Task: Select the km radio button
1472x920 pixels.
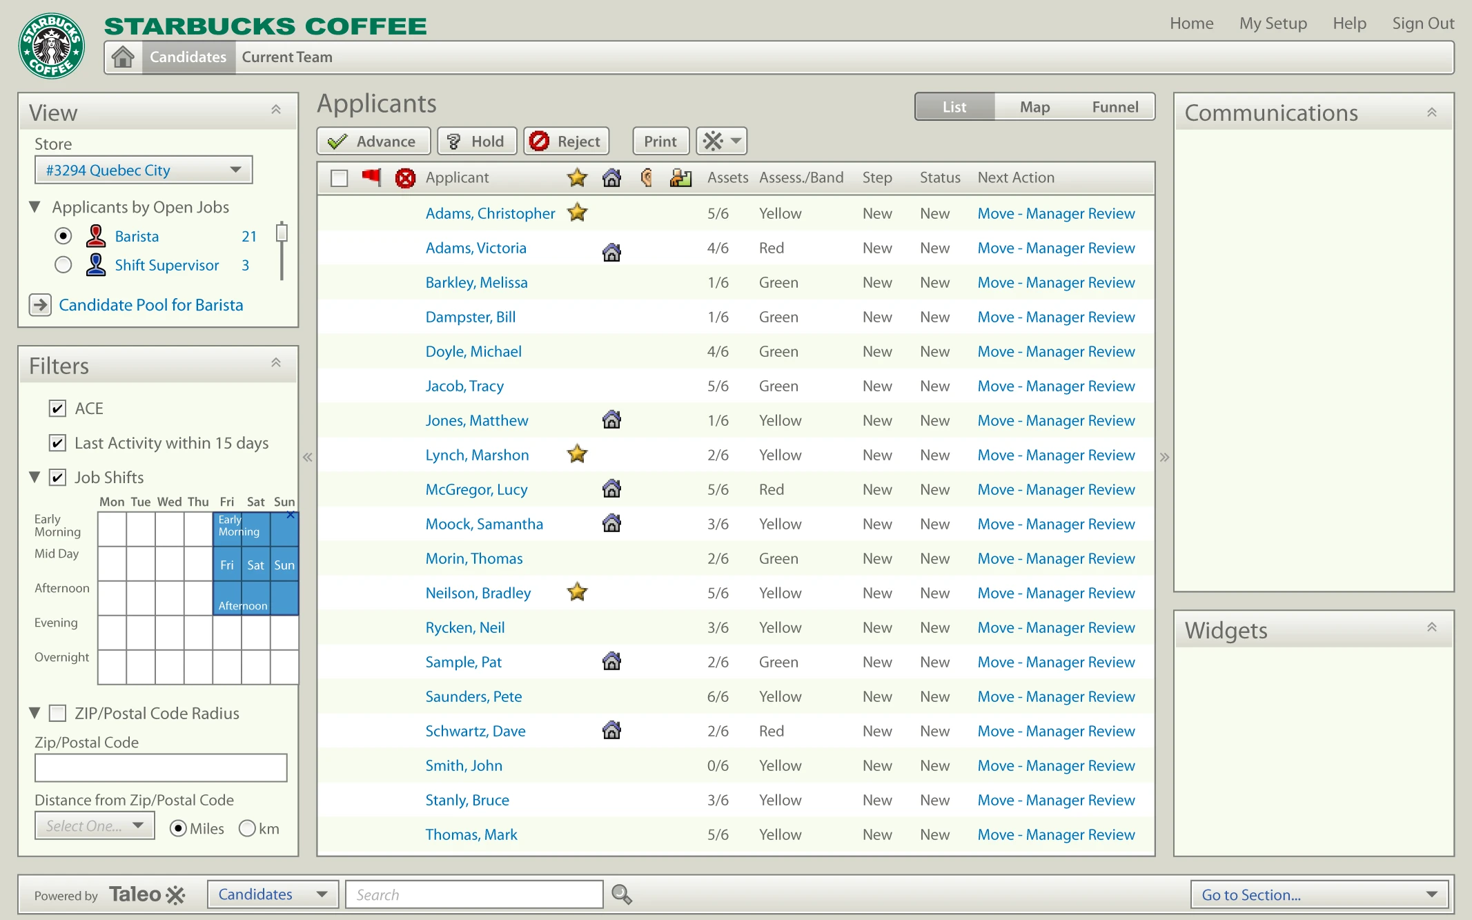Action: [247, 828]
